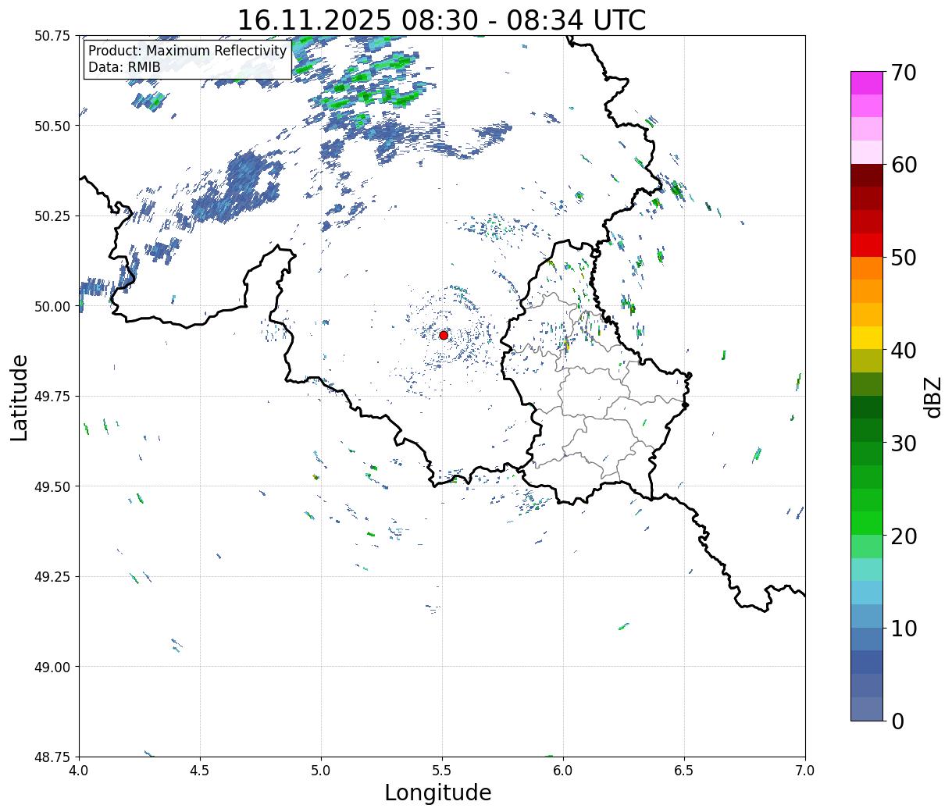Click the Latitude axis label

(20, 397)
